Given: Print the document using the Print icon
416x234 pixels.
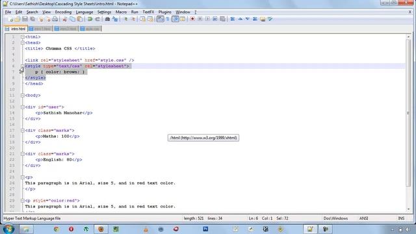Looking at the screenshot, I should click(x=55, y=19).
